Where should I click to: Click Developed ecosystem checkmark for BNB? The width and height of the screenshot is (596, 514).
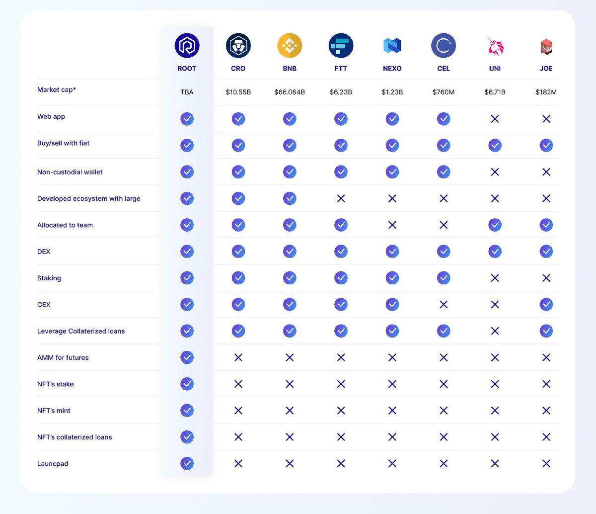[x=290, y=198]
